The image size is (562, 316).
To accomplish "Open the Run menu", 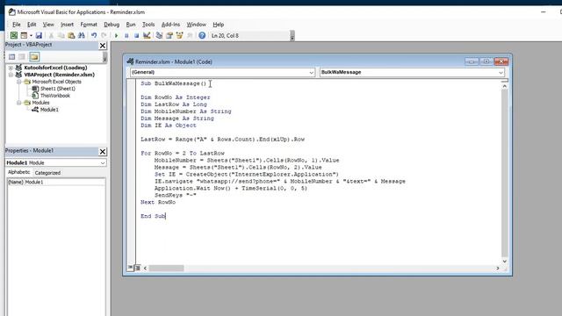I will [x=131, y=25].
